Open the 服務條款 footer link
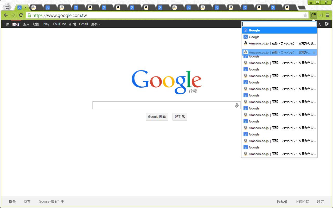Viewport: 333px width, 208px height. pyautogui.click(x=302, y=201)
